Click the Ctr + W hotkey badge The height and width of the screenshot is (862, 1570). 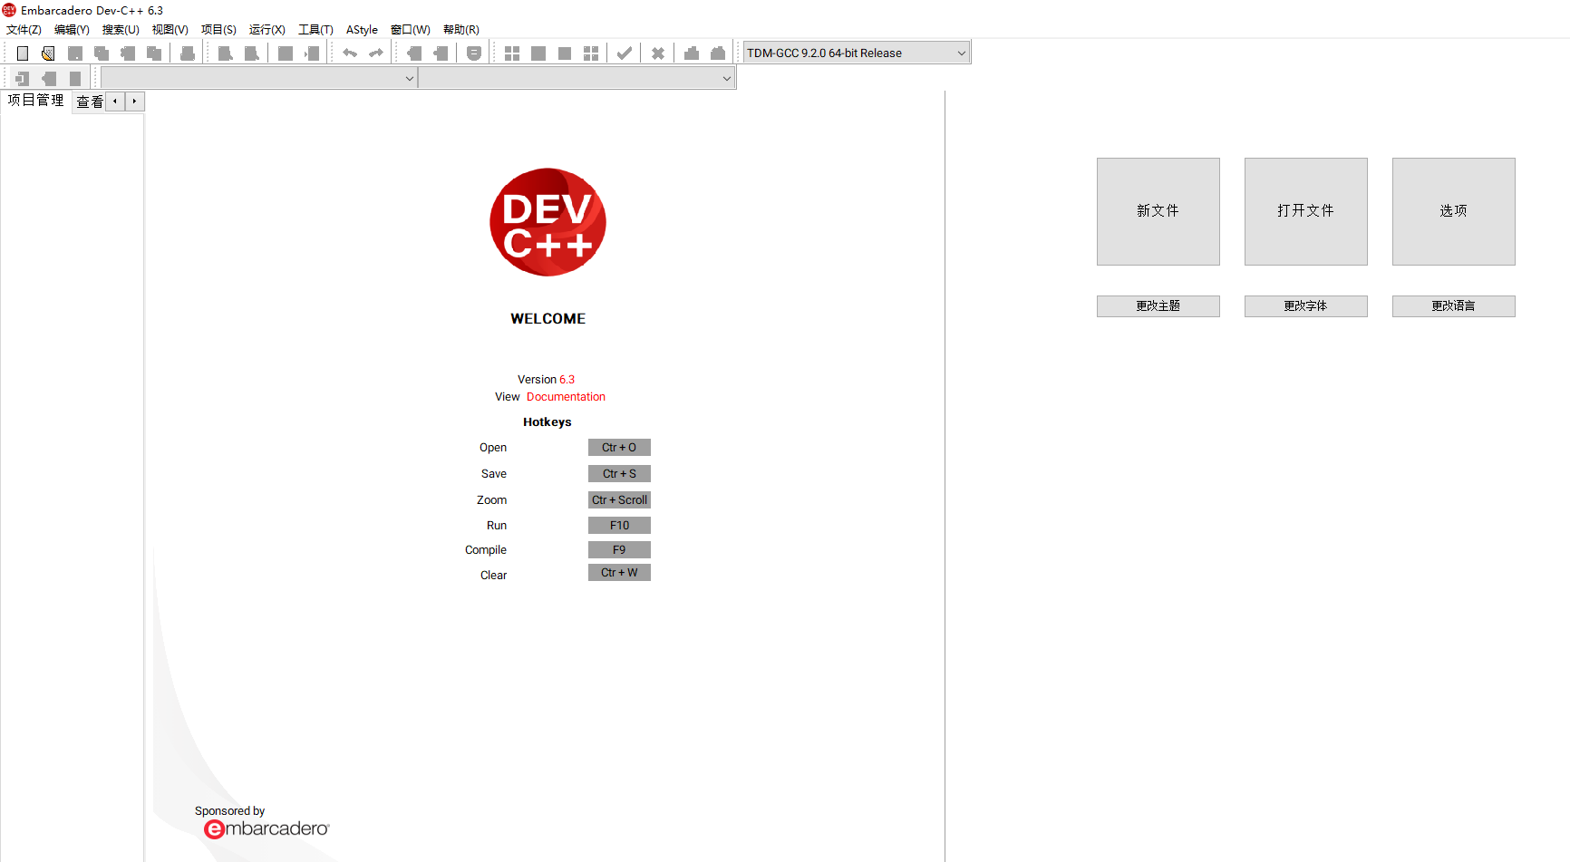(x=619, y=573)
